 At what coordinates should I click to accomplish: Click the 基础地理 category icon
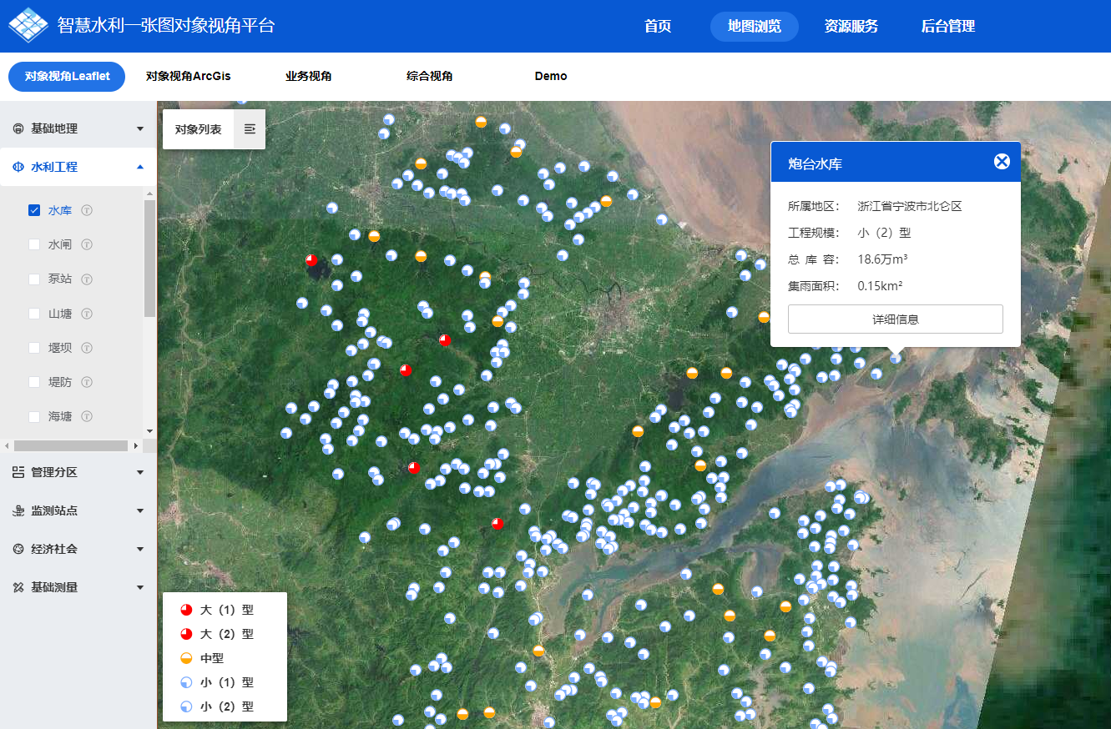(18, 128)
